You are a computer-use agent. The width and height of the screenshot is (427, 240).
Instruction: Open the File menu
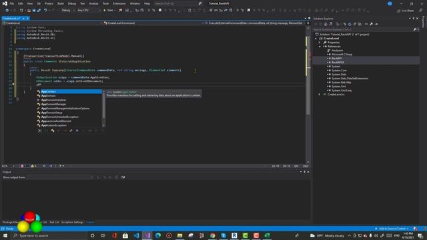12,3
